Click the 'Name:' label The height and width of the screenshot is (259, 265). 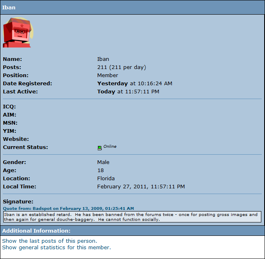pyautogui.click(x=13, y=59)
